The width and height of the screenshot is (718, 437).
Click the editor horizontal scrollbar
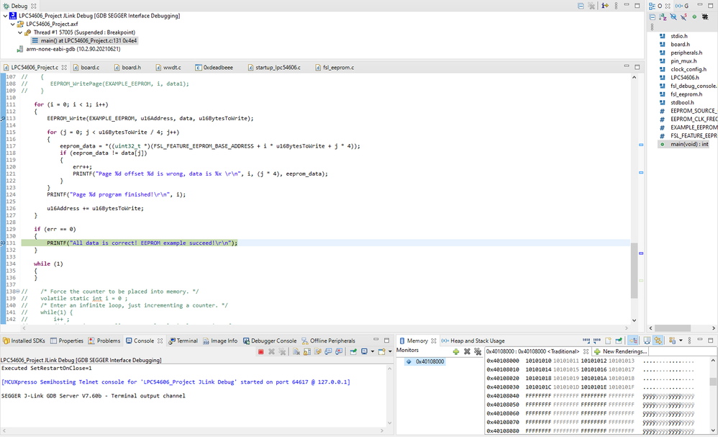(324, 328)
